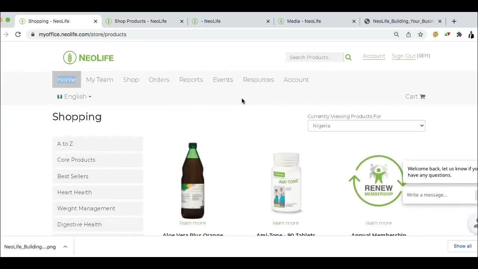This screenshot has width=478, height=269.
Task: Click the Renew Membership image
Action: (377, 181)
